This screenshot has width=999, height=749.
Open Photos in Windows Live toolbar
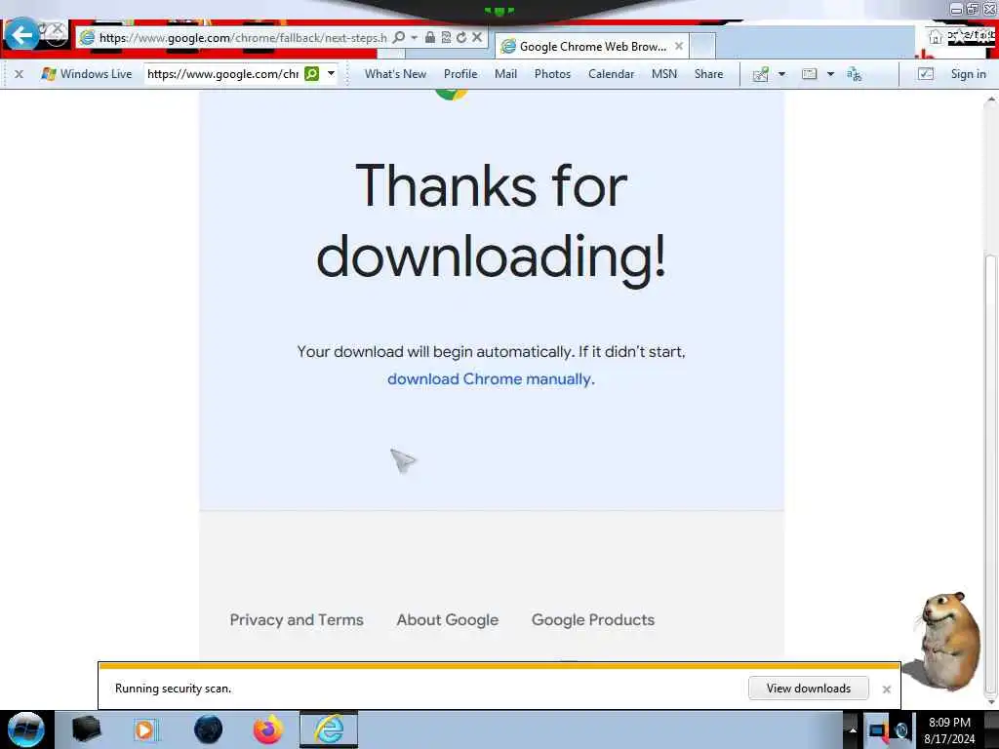[552, 74]
